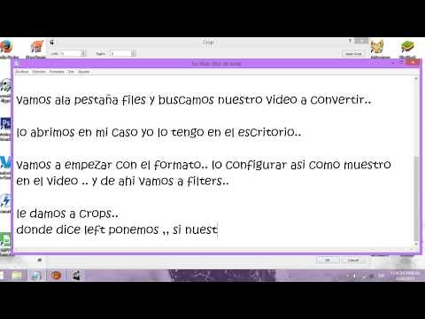
Task: Open the Ayuda menu in Notepad
Action: (x=83, y=72)
